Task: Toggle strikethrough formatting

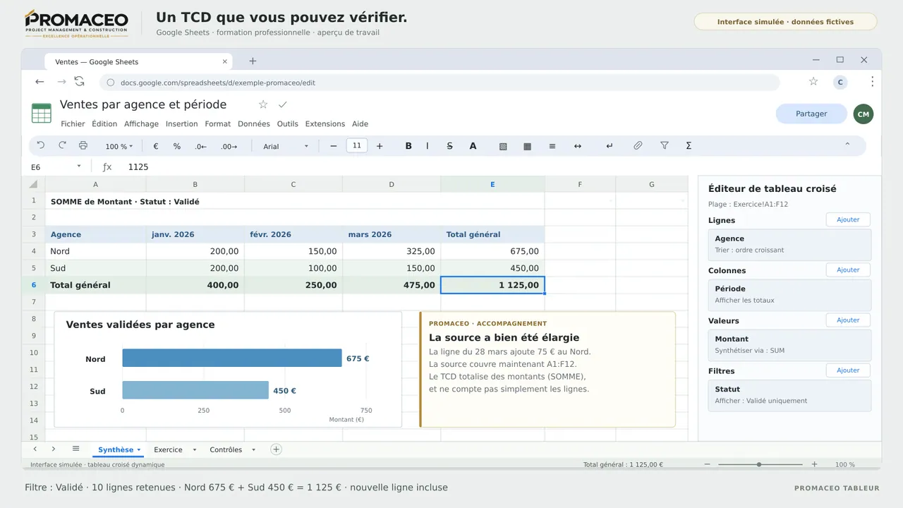Action: point(450,146)
